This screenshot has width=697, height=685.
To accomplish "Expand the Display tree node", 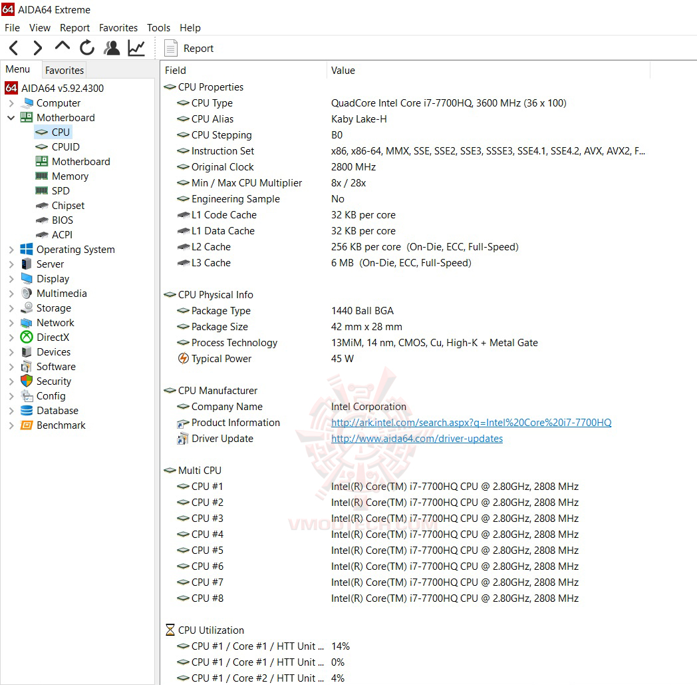I will click(11, 279).
